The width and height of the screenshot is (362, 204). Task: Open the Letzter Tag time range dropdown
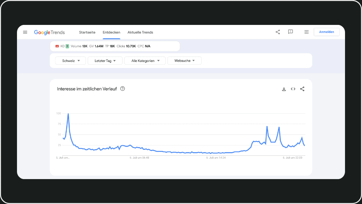click(x=105, y=60)
